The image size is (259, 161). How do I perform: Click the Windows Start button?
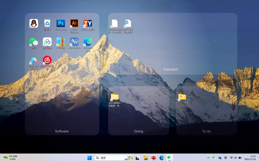pyautogui.click(x=89, y=158)
